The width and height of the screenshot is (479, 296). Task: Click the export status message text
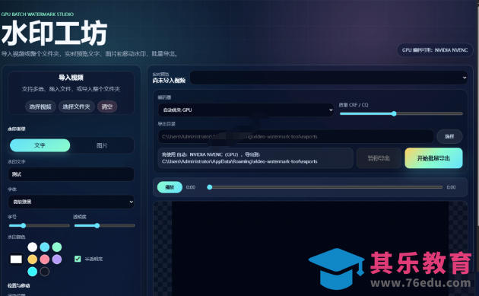click(239, 158)
